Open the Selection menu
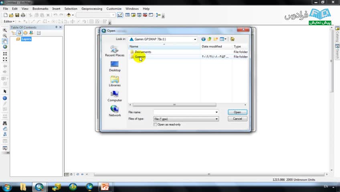Viewport: 340px width, 192px height. coord(71,9)
